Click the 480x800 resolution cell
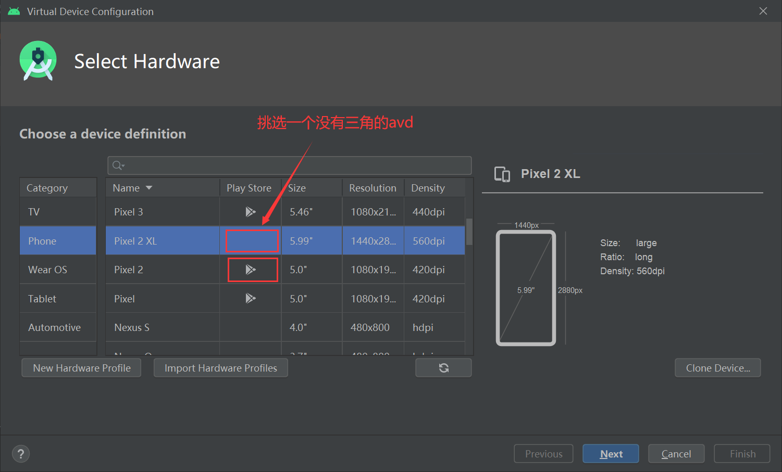782x472 pixels. coord(373,327)
